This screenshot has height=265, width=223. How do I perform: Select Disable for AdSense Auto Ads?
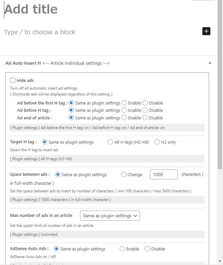[147, 249]
